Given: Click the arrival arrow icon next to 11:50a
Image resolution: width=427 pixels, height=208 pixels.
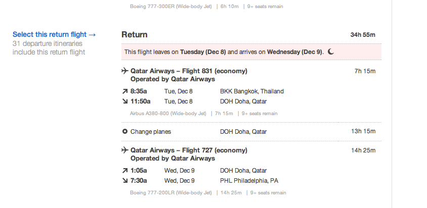Looking at the screenshot, I should tap(125, 101).
